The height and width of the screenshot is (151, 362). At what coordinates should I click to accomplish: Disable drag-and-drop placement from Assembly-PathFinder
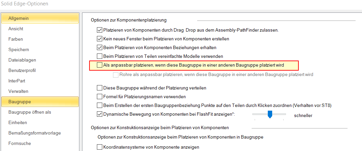[x=100, y=30]
